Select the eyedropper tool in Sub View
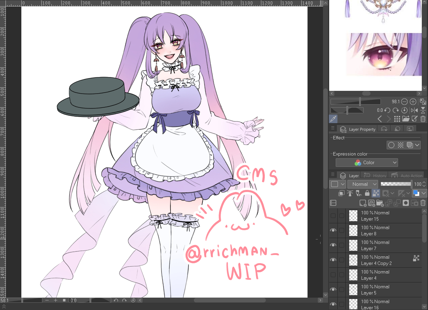Viewport: 428px width, 310px height. click(333, 119)
